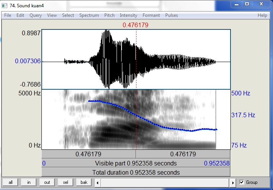Click the '0.8987' amplitude maximum label
Viewport: 273px width, 190px height.
[x=31, y=33]
